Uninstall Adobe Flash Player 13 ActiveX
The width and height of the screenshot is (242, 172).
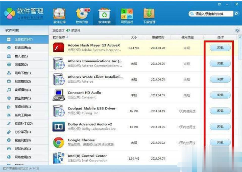click(x=220, y=48)
